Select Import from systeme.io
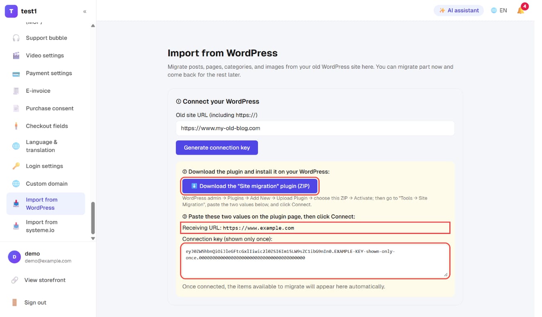This screenshot has width=542, height=317. pos(46,226)
